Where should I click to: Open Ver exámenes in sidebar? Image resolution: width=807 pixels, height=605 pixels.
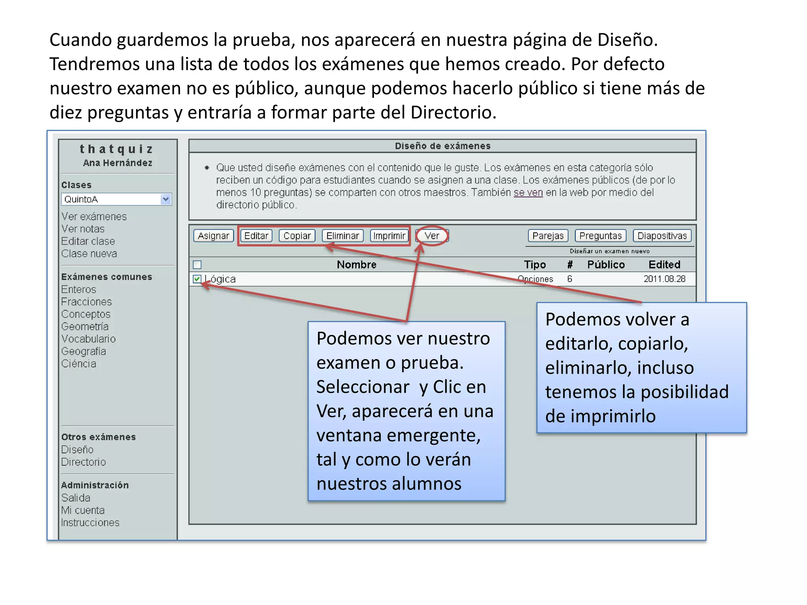(x=94, y=217)
